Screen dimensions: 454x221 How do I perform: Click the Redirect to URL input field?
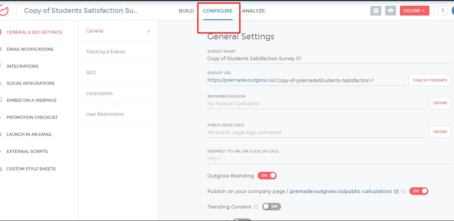click(x=328, y=159)
